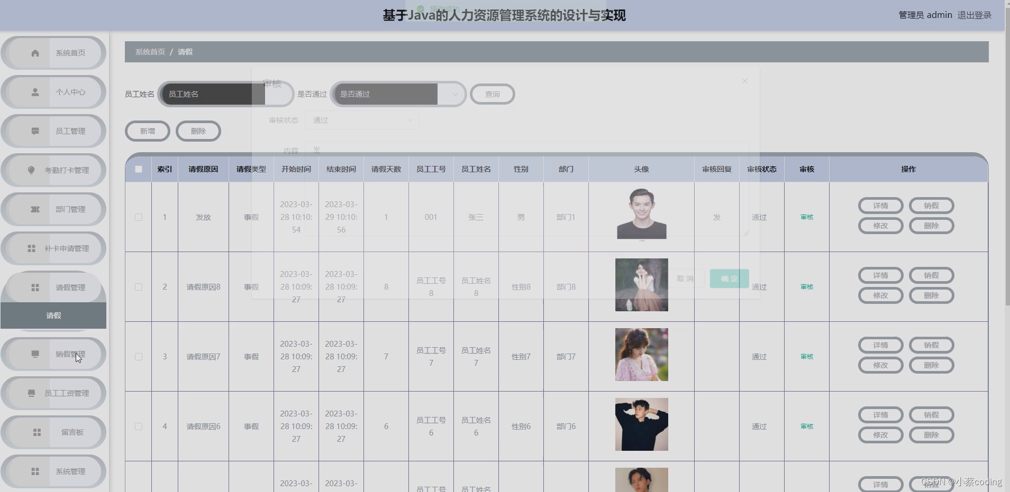Screen dimensions: 1010x492
Task: Collapse the 请假管理 sidebar menu
Action: (x=53, y=287)
